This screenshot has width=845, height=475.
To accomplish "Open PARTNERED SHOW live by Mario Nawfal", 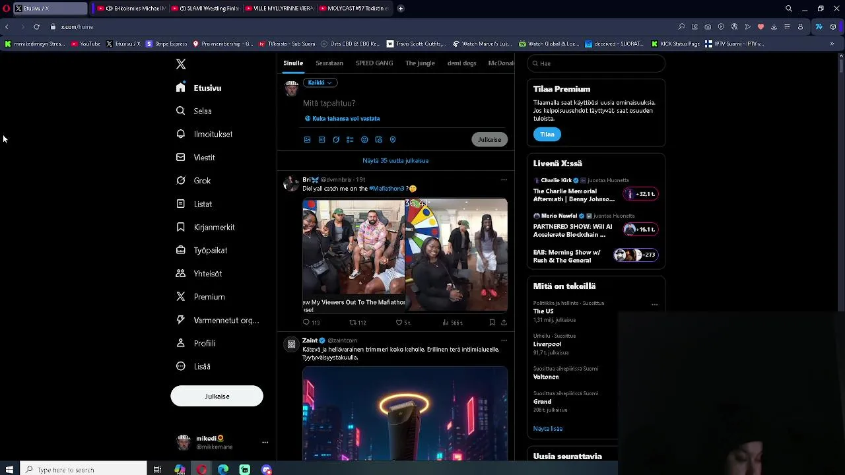I will [596, 226].
